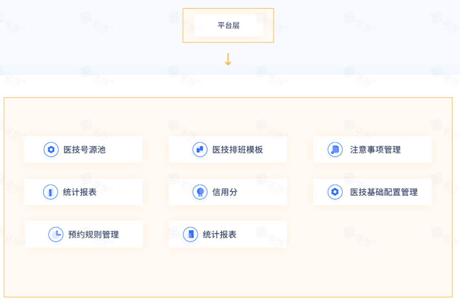The height and width of the screenshot is (303, 460).
Task: Click the gear icon beside 医技号源池
Action: [x=51, y=150]
